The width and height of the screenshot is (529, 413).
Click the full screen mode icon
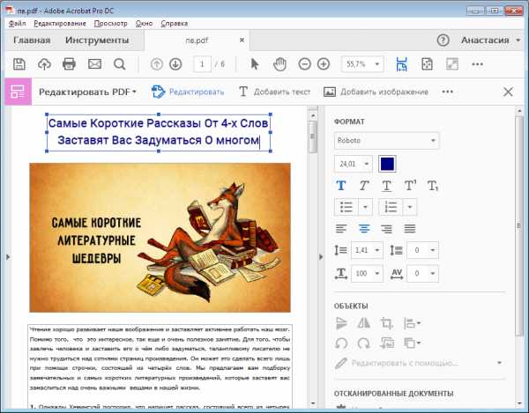[x=452, y=64]
